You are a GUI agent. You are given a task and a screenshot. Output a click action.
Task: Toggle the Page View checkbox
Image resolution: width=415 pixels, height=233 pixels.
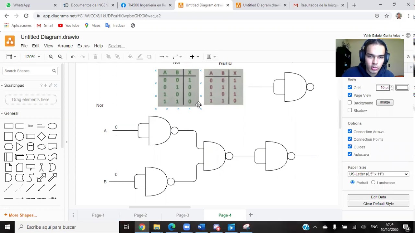(350, 95)
